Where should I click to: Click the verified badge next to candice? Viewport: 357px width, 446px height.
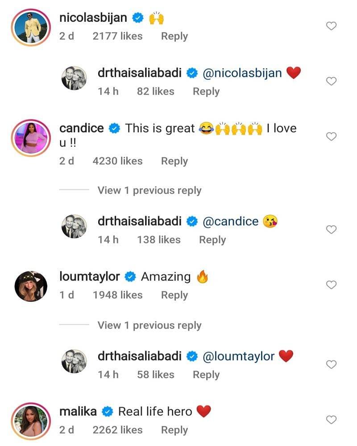(115, 128)
